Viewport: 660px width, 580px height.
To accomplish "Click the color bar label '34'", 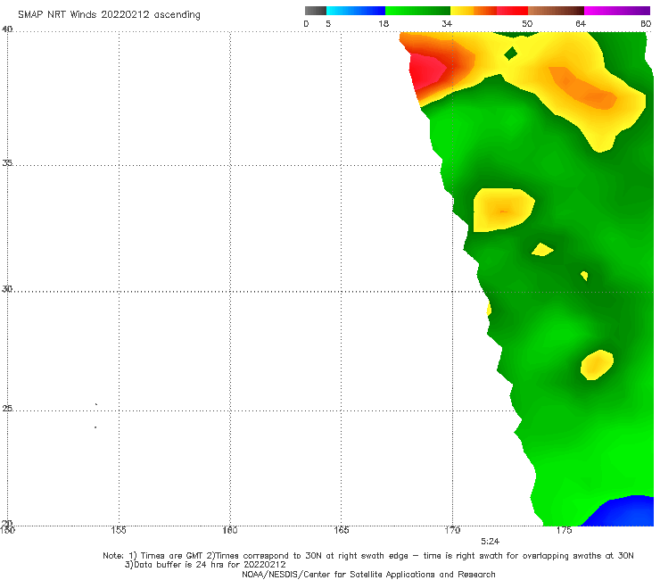I will (447, 24).
